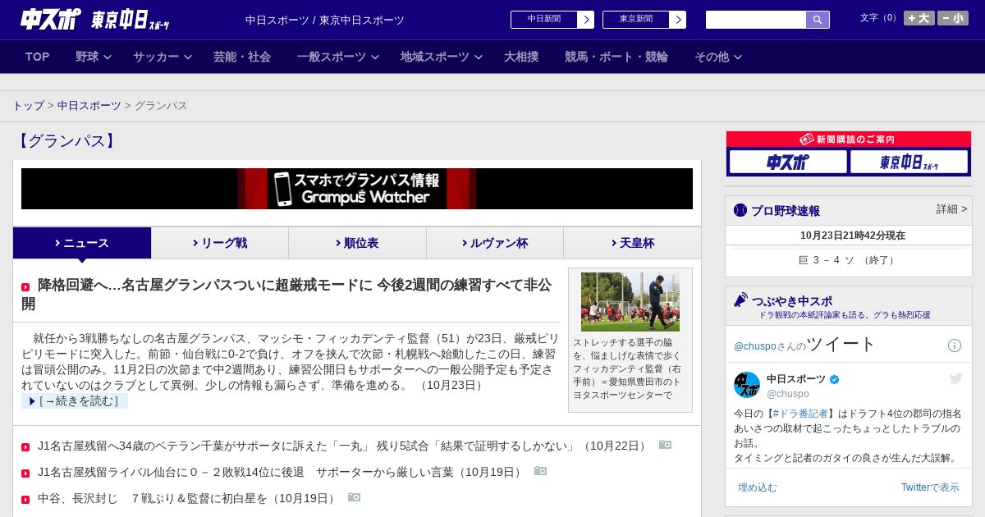Click the 中スポ subscription banner button

[x=788, y=162]
